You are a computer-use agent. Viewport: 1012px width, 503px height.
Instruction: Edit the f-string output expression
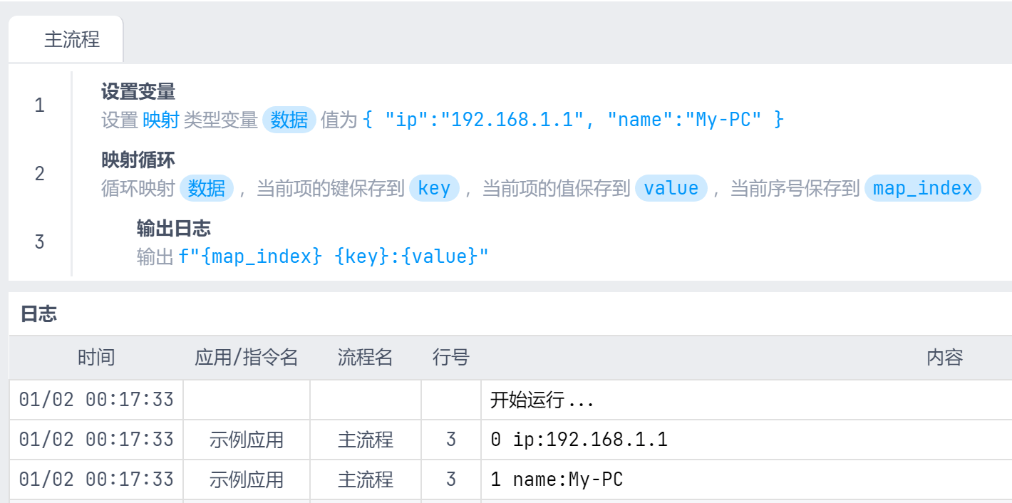pos(334,256)
